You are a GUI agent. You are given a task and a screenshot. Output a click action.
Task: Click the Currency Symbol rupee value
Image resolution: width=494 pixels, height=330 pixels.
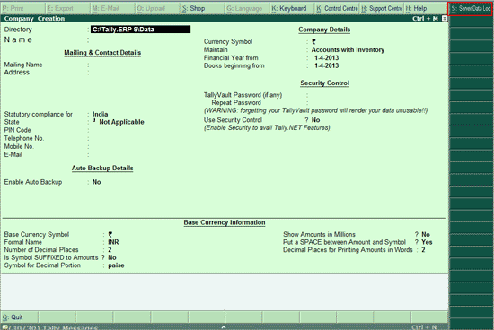coord(313,41)
